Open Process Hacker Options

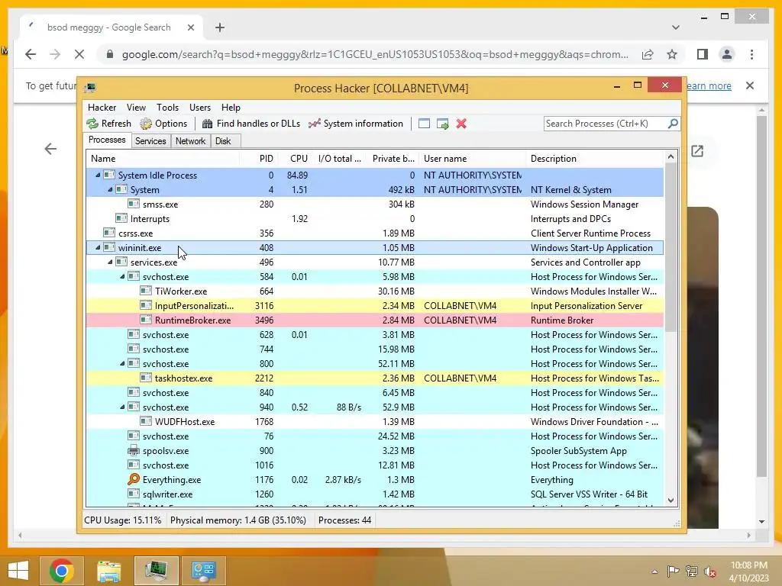click(x=163, y=124)
